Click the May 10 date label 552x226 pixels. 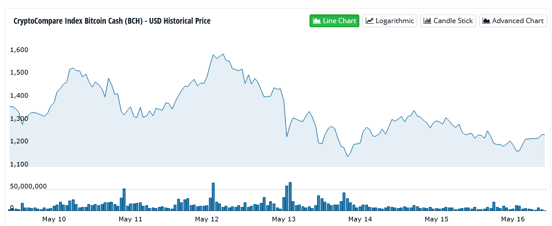pyautogui.click(x=53, y=219)
